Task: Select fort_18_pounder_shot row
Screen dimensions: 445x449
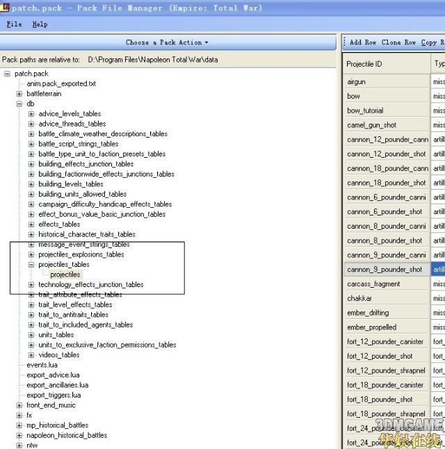Action: tap(387, 400)
